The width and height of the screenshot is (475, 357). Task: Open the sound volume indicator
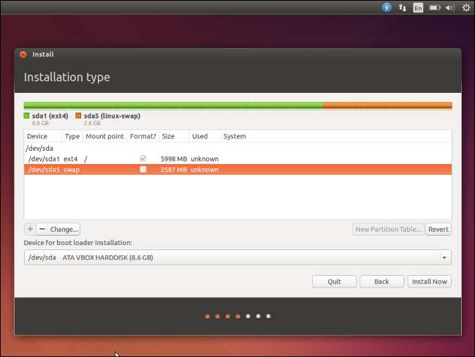point(450,7)
